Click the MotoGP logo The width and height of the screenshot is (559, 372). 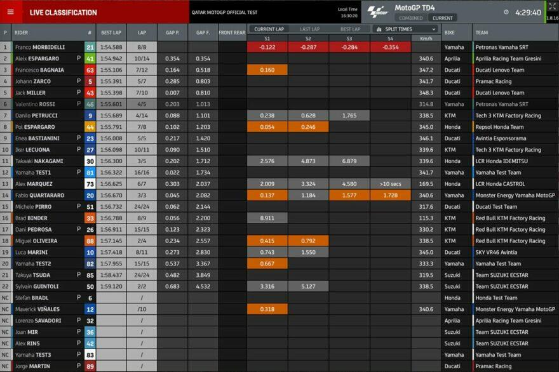tap(377, 11)
